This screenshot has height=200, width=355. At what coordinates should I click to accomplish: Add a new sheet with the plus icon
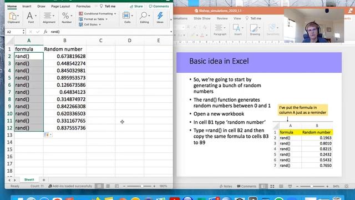pos(44,180)
